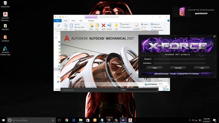Click Select all in Explorer ribbon
The image size is (219, 123).
click(x=155, y=24)
